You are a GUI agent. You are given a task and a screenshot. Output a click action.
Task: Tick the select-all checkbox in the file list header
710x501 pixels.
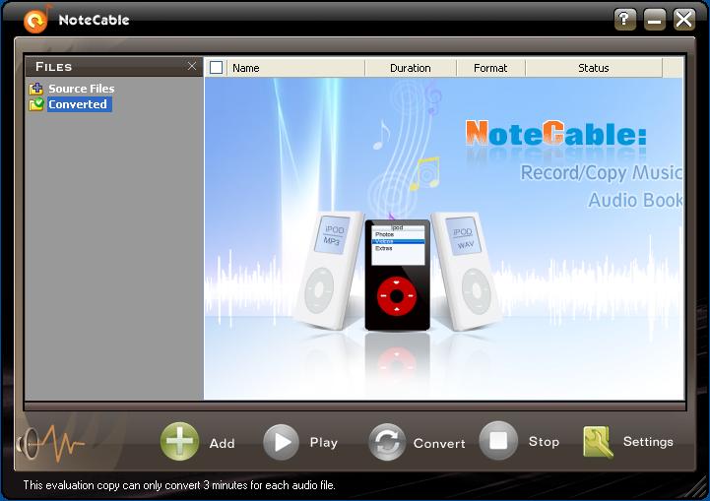point(216,68)
